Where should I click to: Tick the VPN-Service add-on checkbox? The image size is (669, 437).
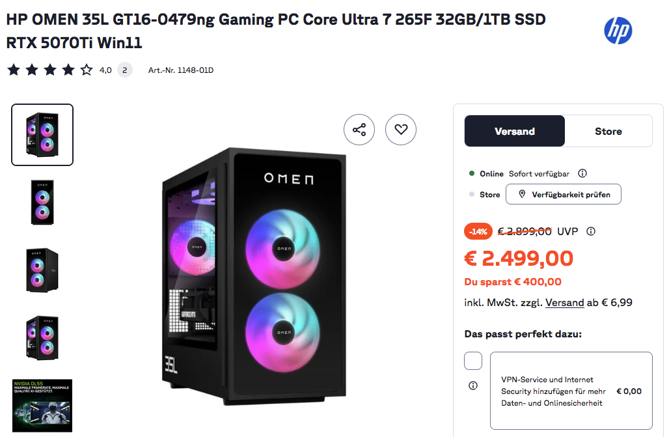(x=473, y=361)
